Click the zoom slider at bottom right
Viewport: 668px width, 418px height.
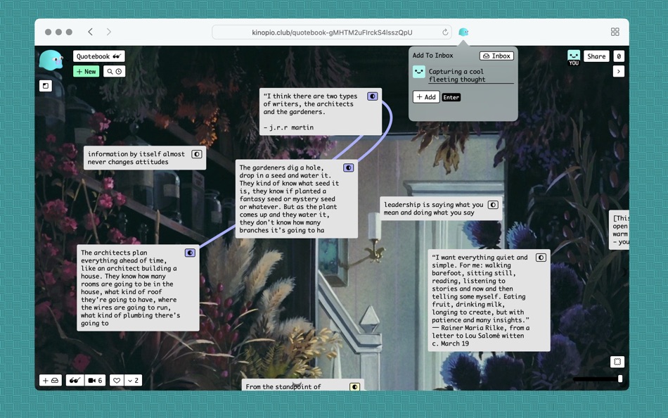tap(598, 379)
